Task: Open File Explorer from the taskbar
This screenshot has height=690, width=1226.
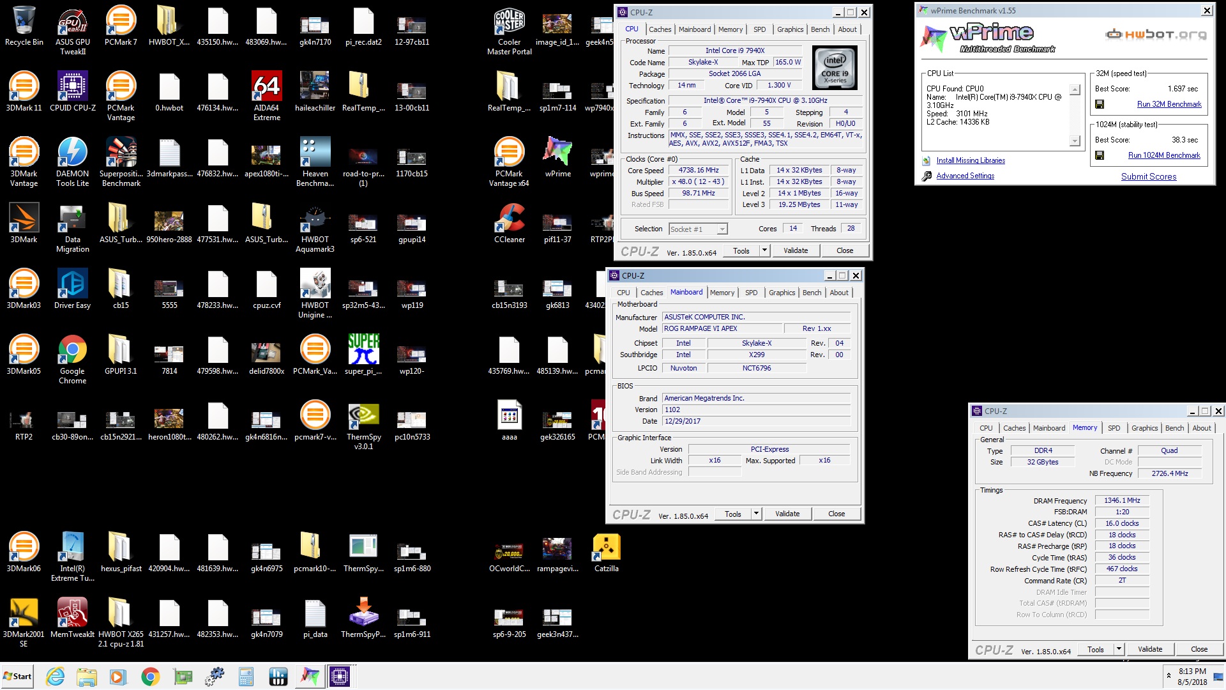Action: click(87, 677)
